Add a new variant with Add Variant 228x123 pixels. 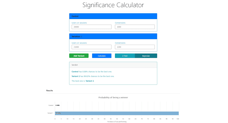click(79, 56)
